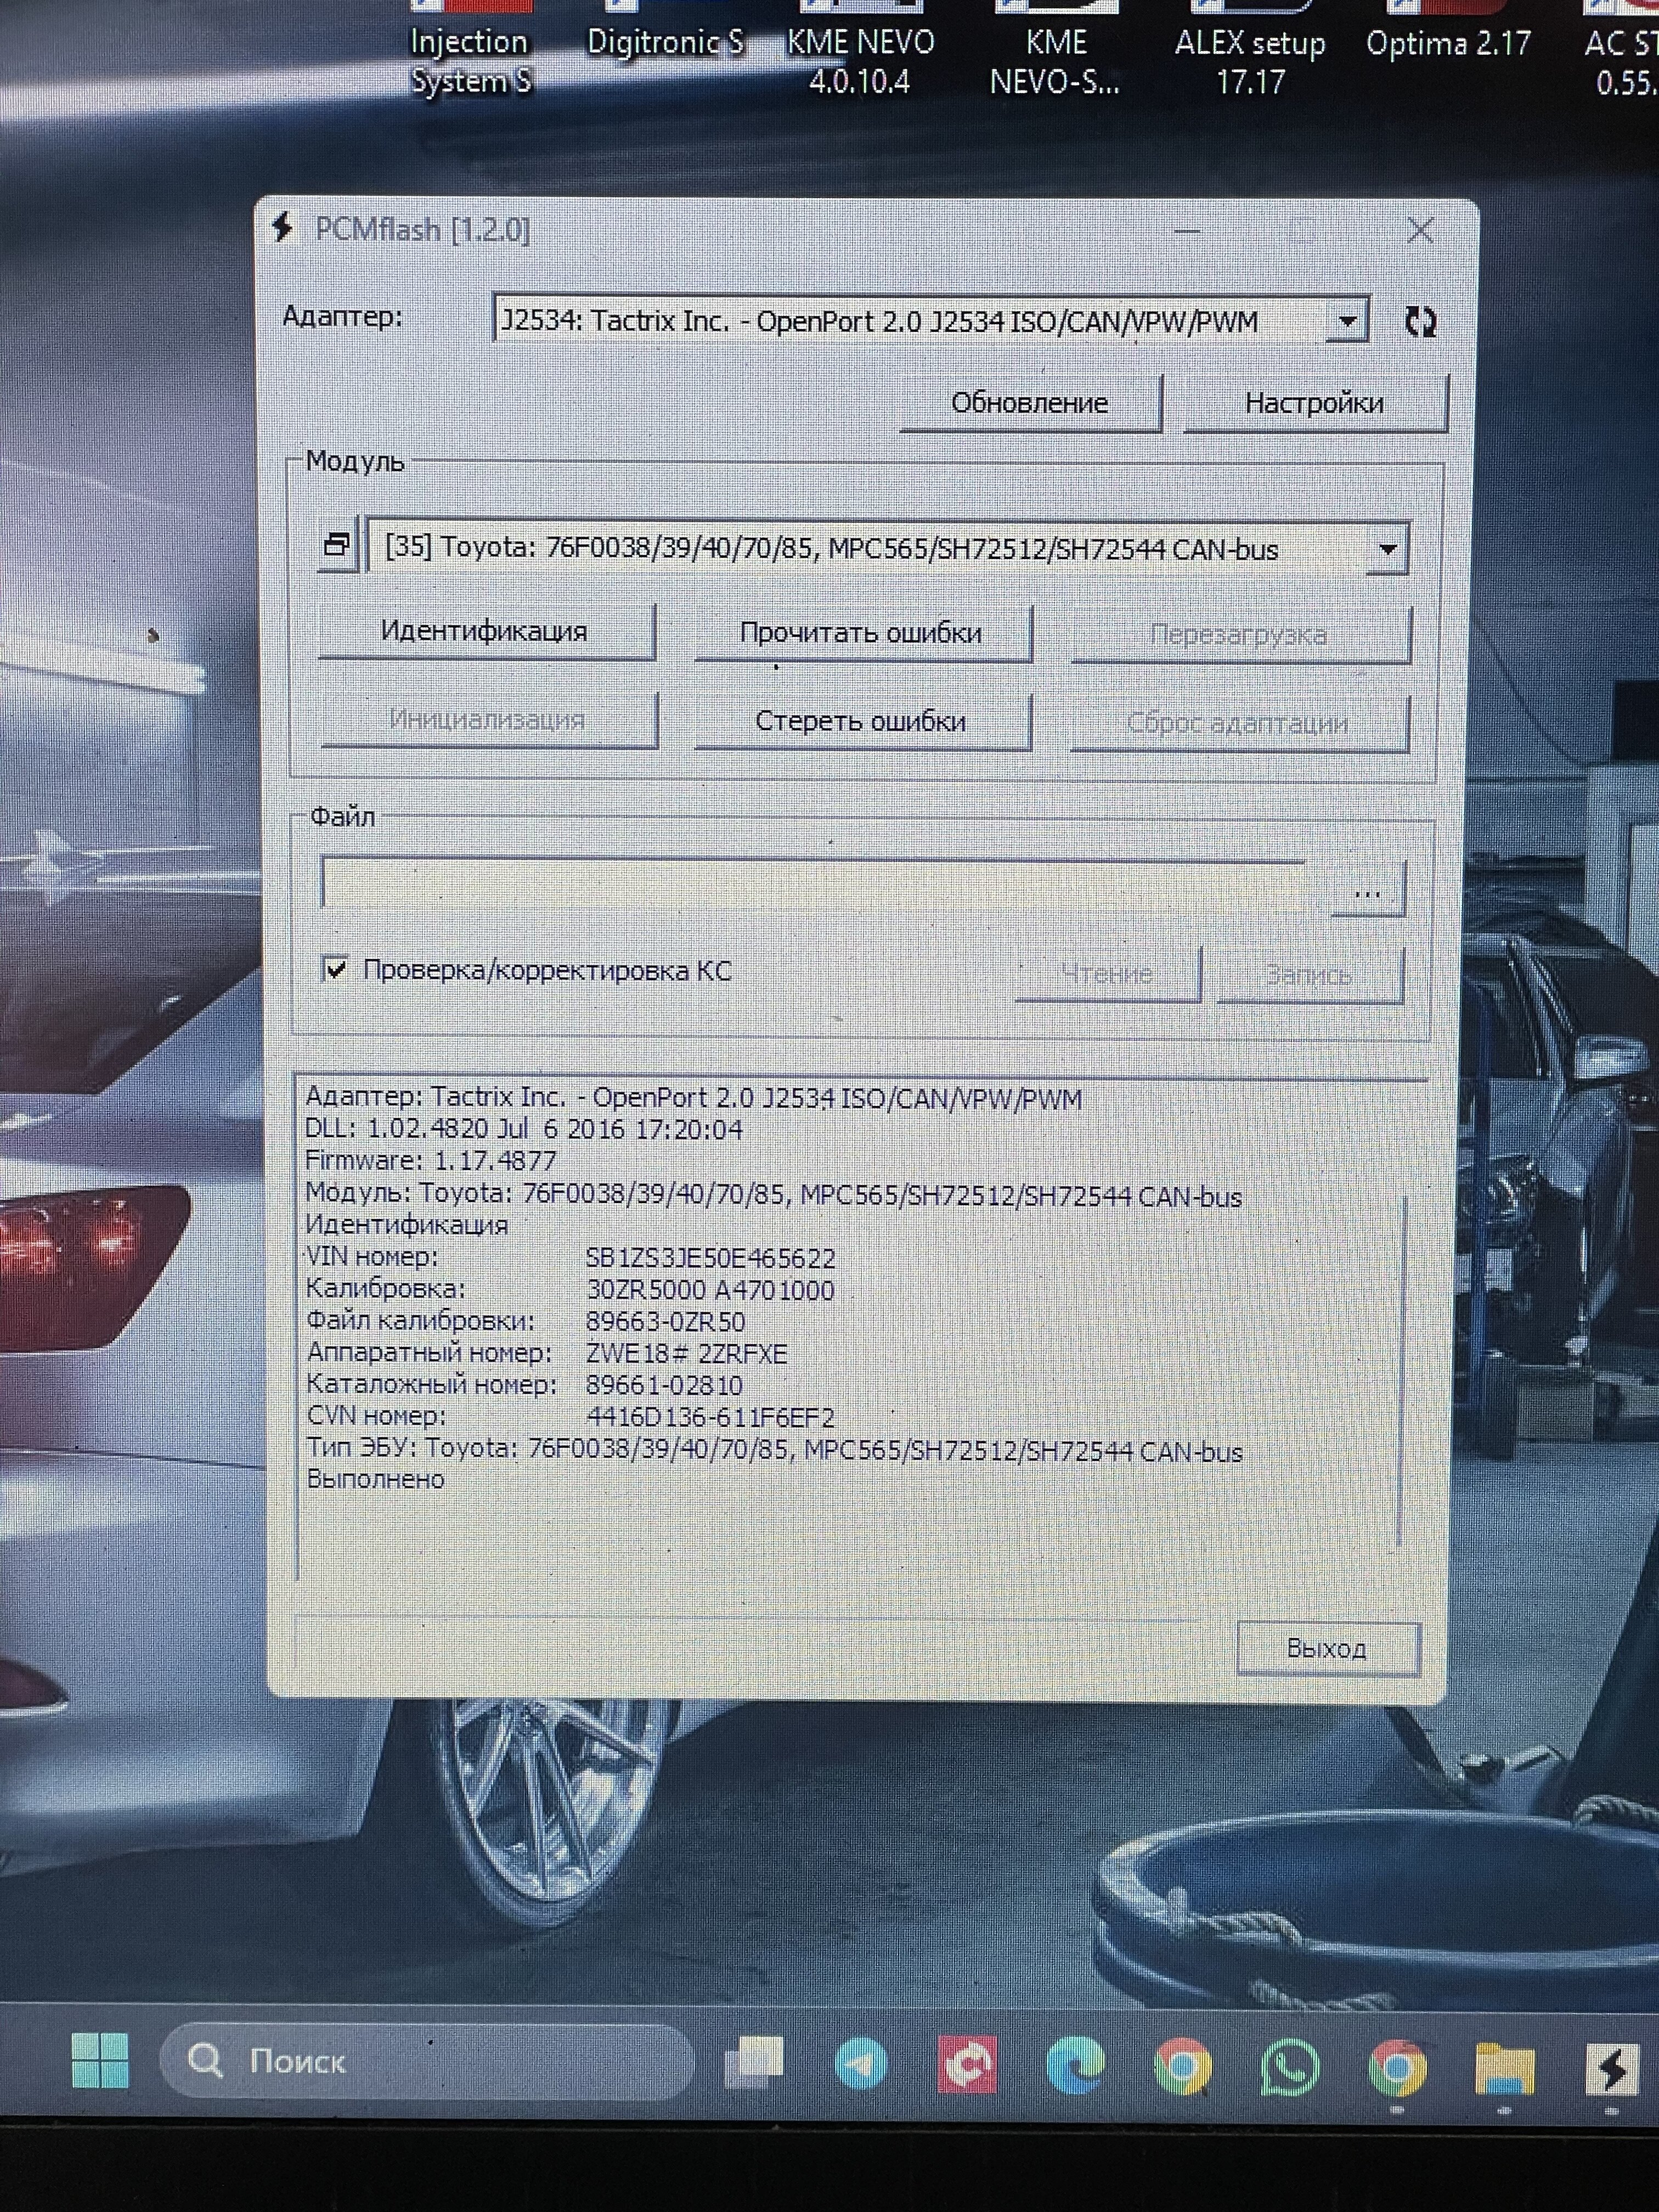
Task: Click the module list window icon
Action: pyautogui.click(x=337, y=546)
